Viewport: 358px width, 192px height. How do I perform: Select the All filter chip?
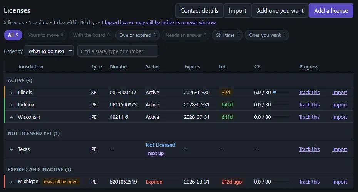click(x=13, y=35)
